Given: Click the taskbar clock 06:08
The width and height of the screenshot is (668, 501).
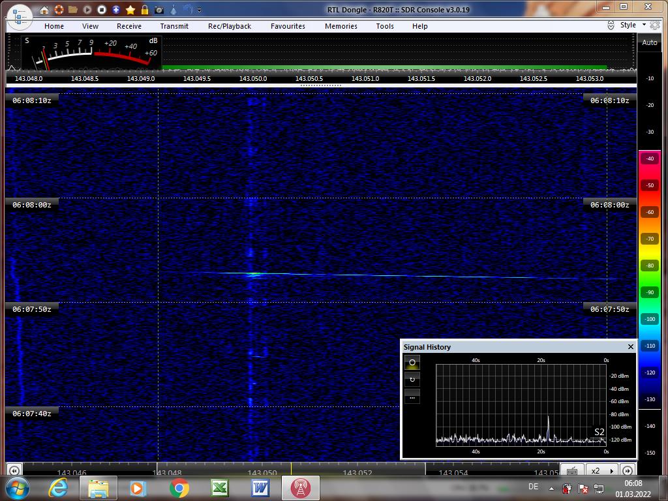Looking at the screenshot, I should point(633,483).
